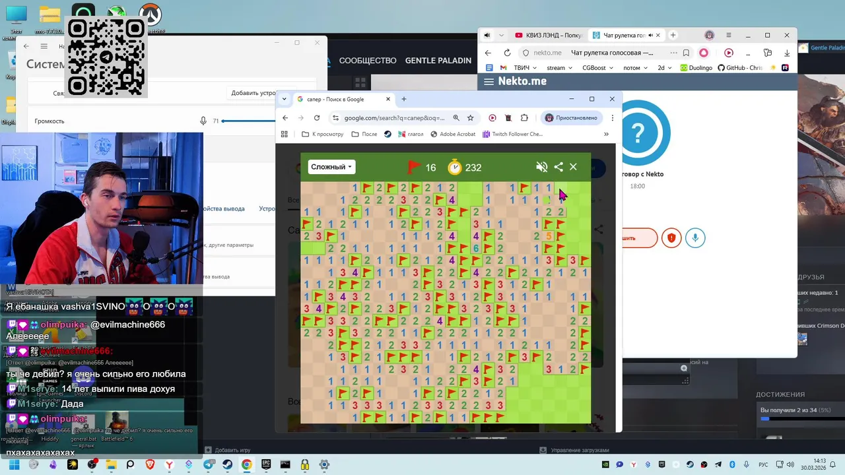Show more bookmarks with the double chevron

pyautogui.click(x=606, y=134)
